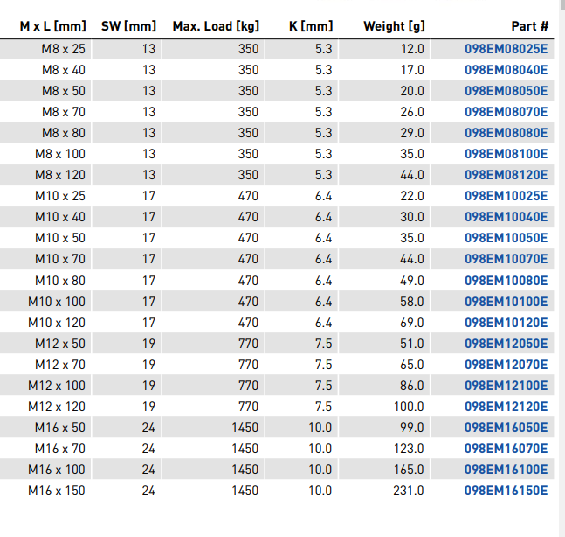Select the M16 x 150 size cell
Screen dimensions: 565x537
click(57, 491)
